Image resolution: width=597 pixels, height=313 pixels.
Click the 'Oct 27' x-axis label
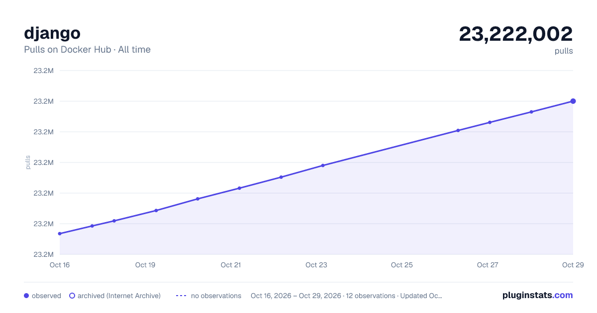488,265
